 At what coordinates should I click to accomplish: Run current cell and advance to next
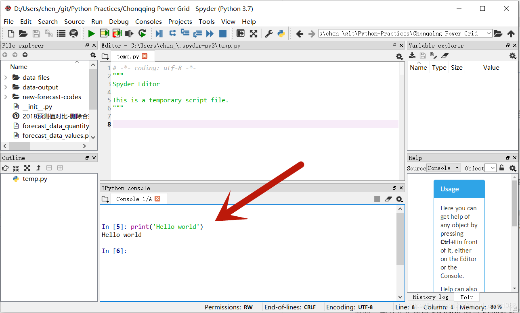[x=117, y=33]
